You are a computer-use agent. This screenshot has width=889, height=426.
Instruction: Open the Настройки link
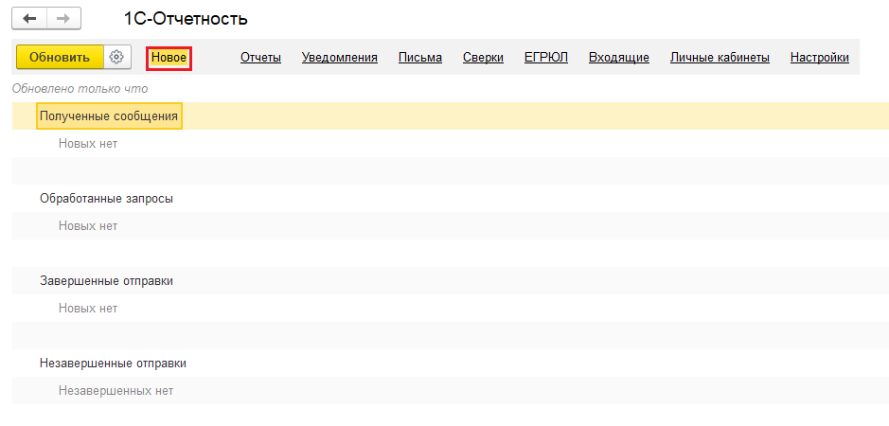click(819, 58)
